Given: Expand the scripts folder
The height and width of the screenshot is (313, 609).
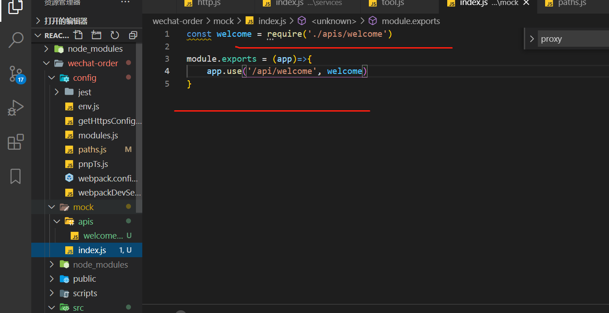Looking at the screenshot, I should pos(51,293).
